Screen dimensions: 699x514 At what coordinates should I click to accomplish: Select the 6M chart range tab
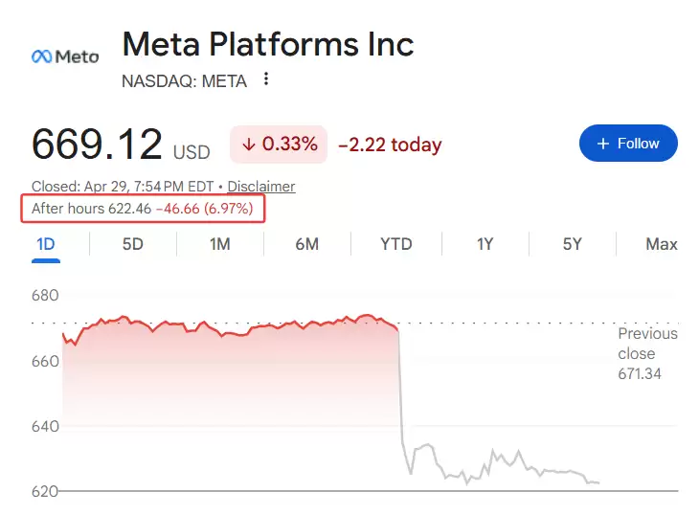(x=306, y=244)
